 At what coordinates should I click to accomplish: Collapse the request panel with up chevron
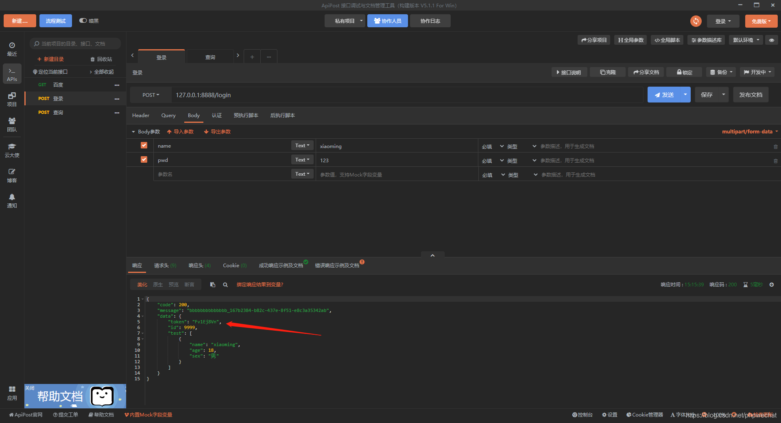coord(432,255)
